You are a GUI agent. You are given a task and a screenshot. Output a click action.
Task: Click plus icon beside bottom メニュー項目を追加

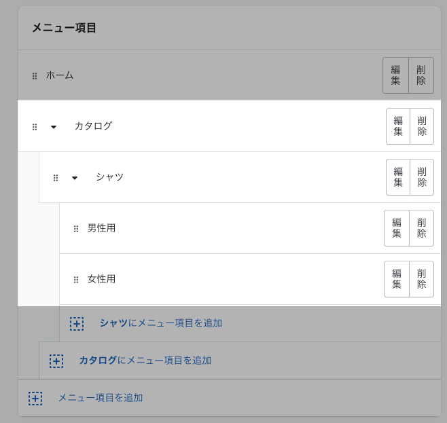pos(35,399)
